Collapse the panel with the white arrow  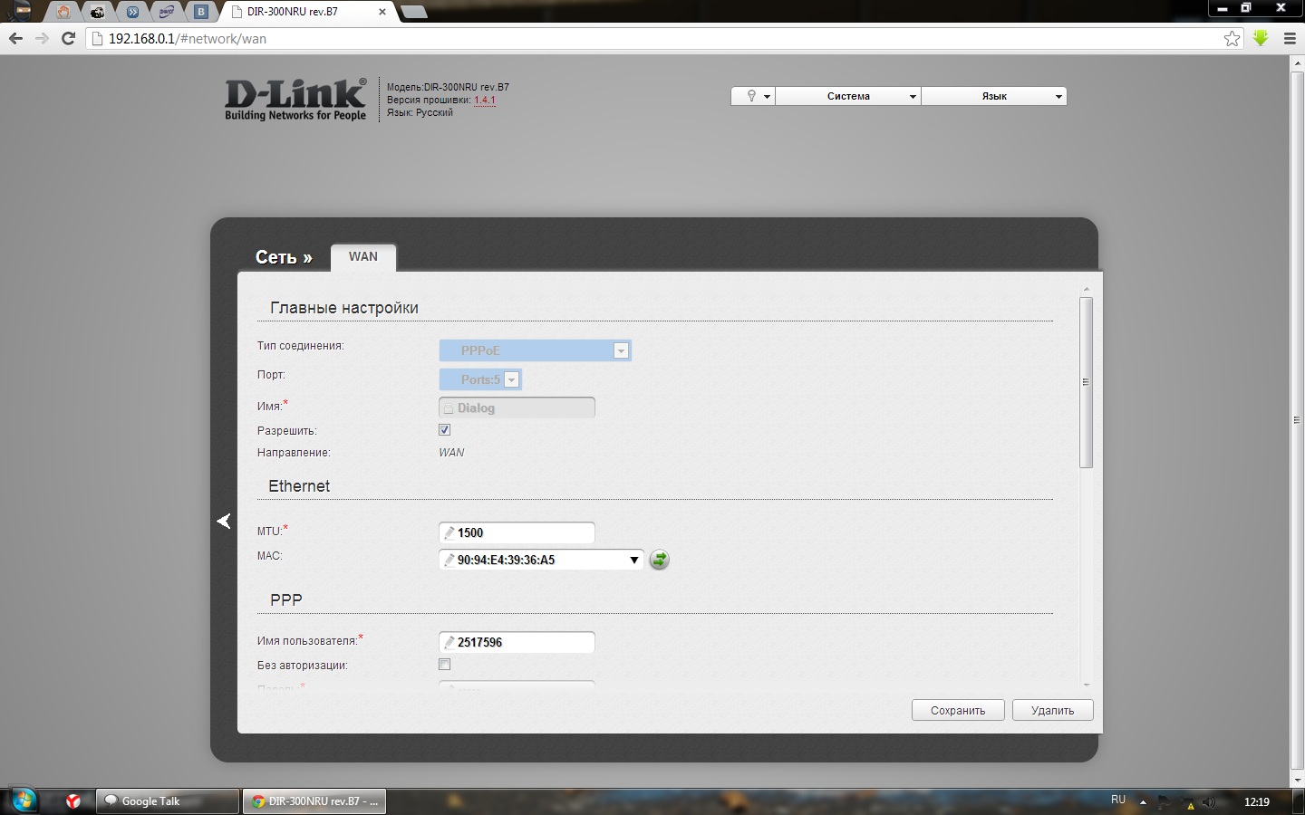coord(224,521)
